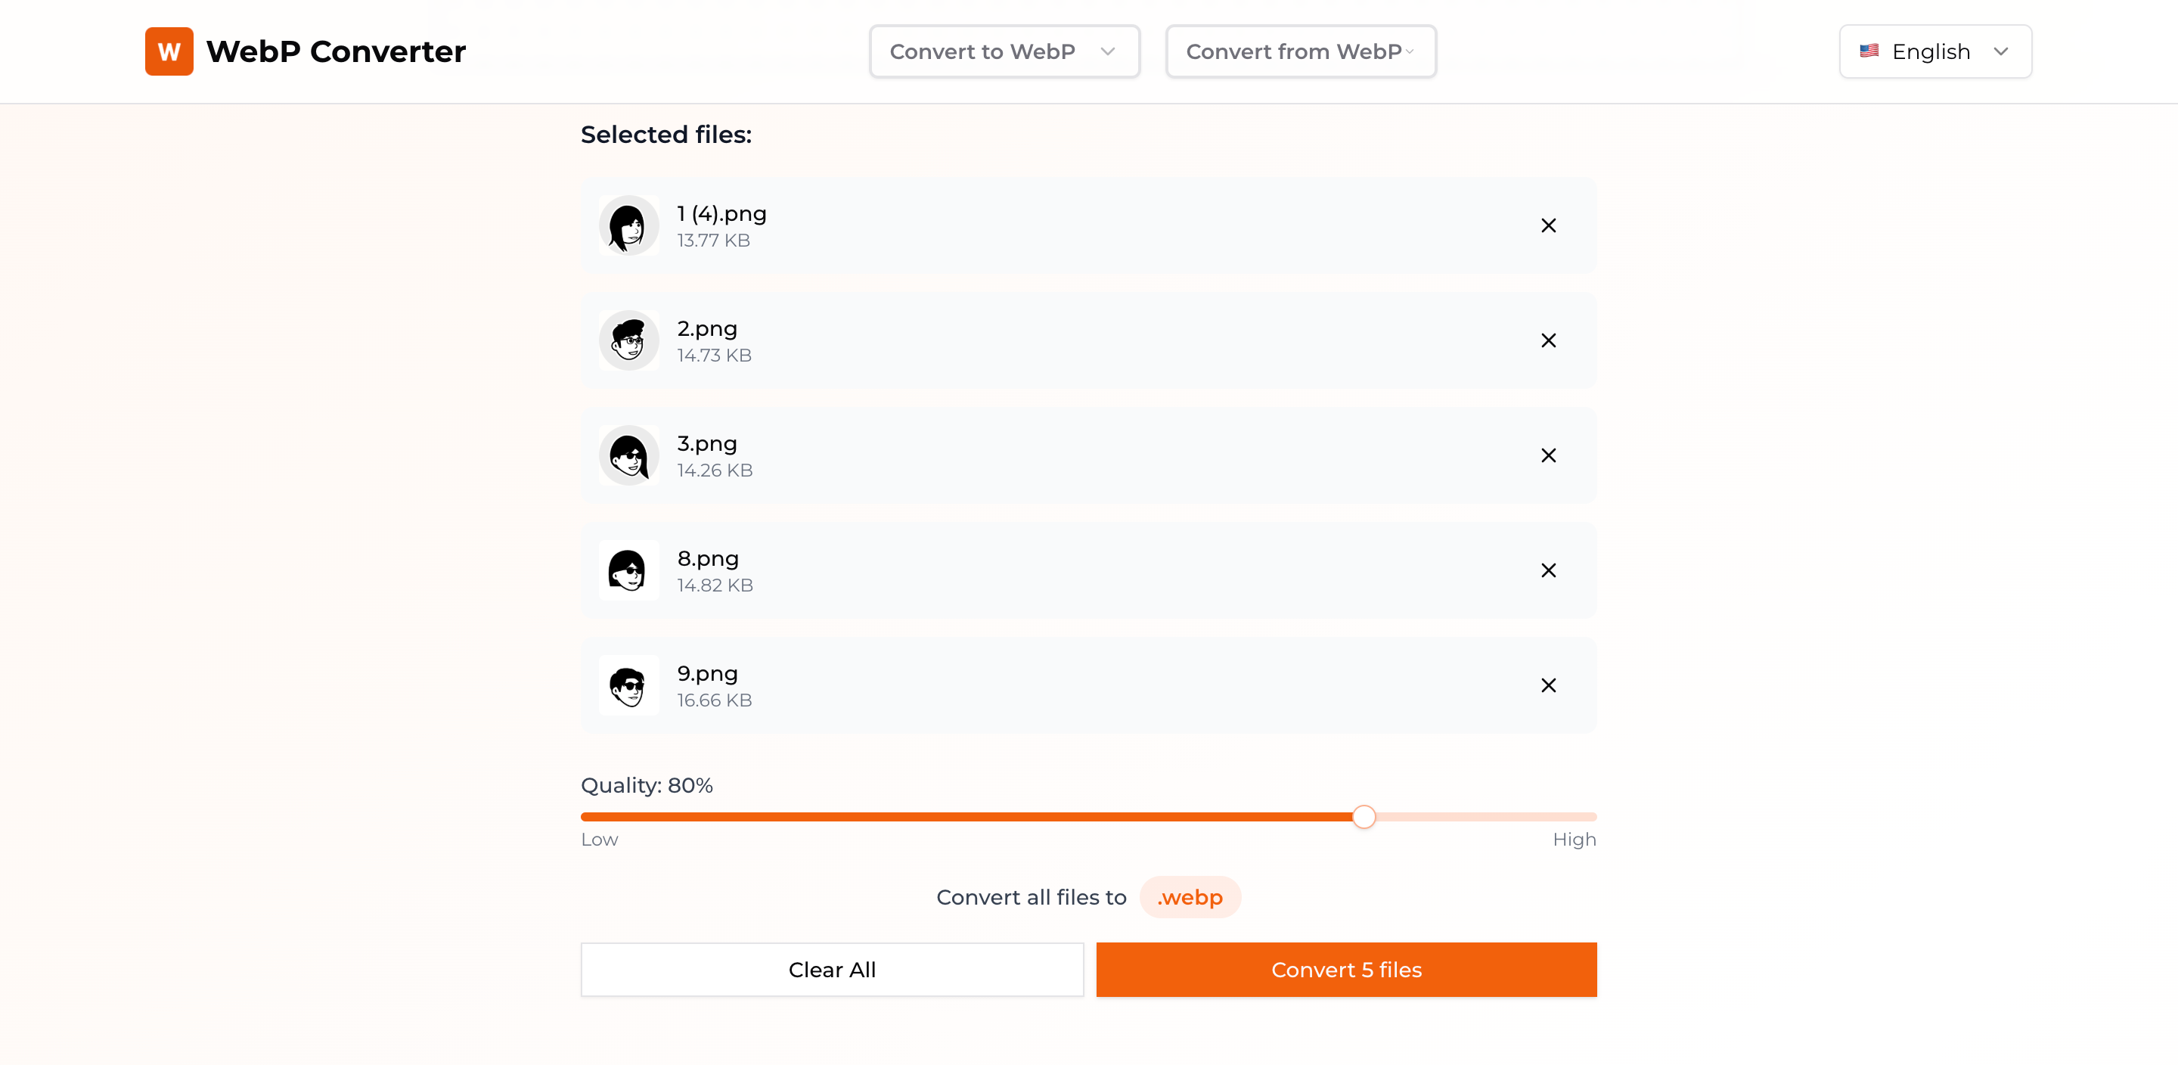Select the 3.png file name
The image size is (2178, 1065).
pos(707,444)
